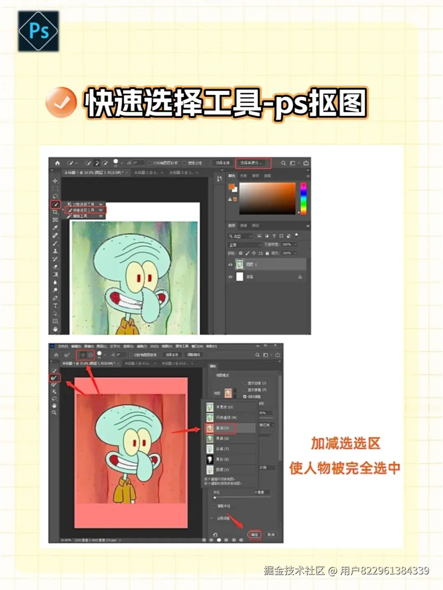Collapse the 全局调整 section chevron
This screenshot has width=443, height=590.
point(211,518)
